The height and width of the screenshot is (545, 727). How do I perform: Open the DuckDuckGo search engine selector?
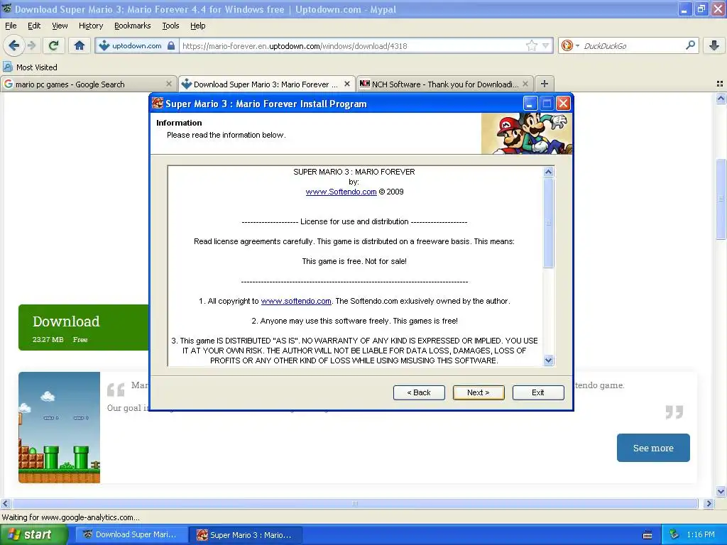570,45
